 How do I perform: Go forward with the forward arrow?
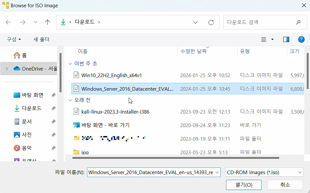[23, 22]
